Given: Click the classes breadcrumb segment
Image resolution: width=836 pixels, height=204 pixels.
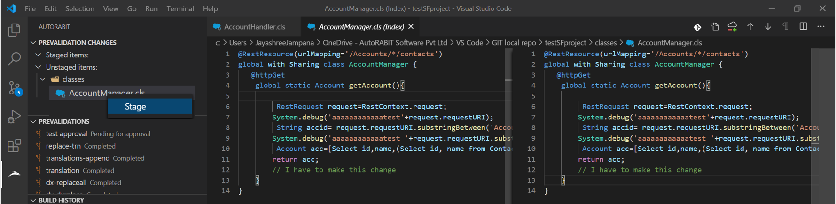Looking at the screenshot, I should [606, 43].
